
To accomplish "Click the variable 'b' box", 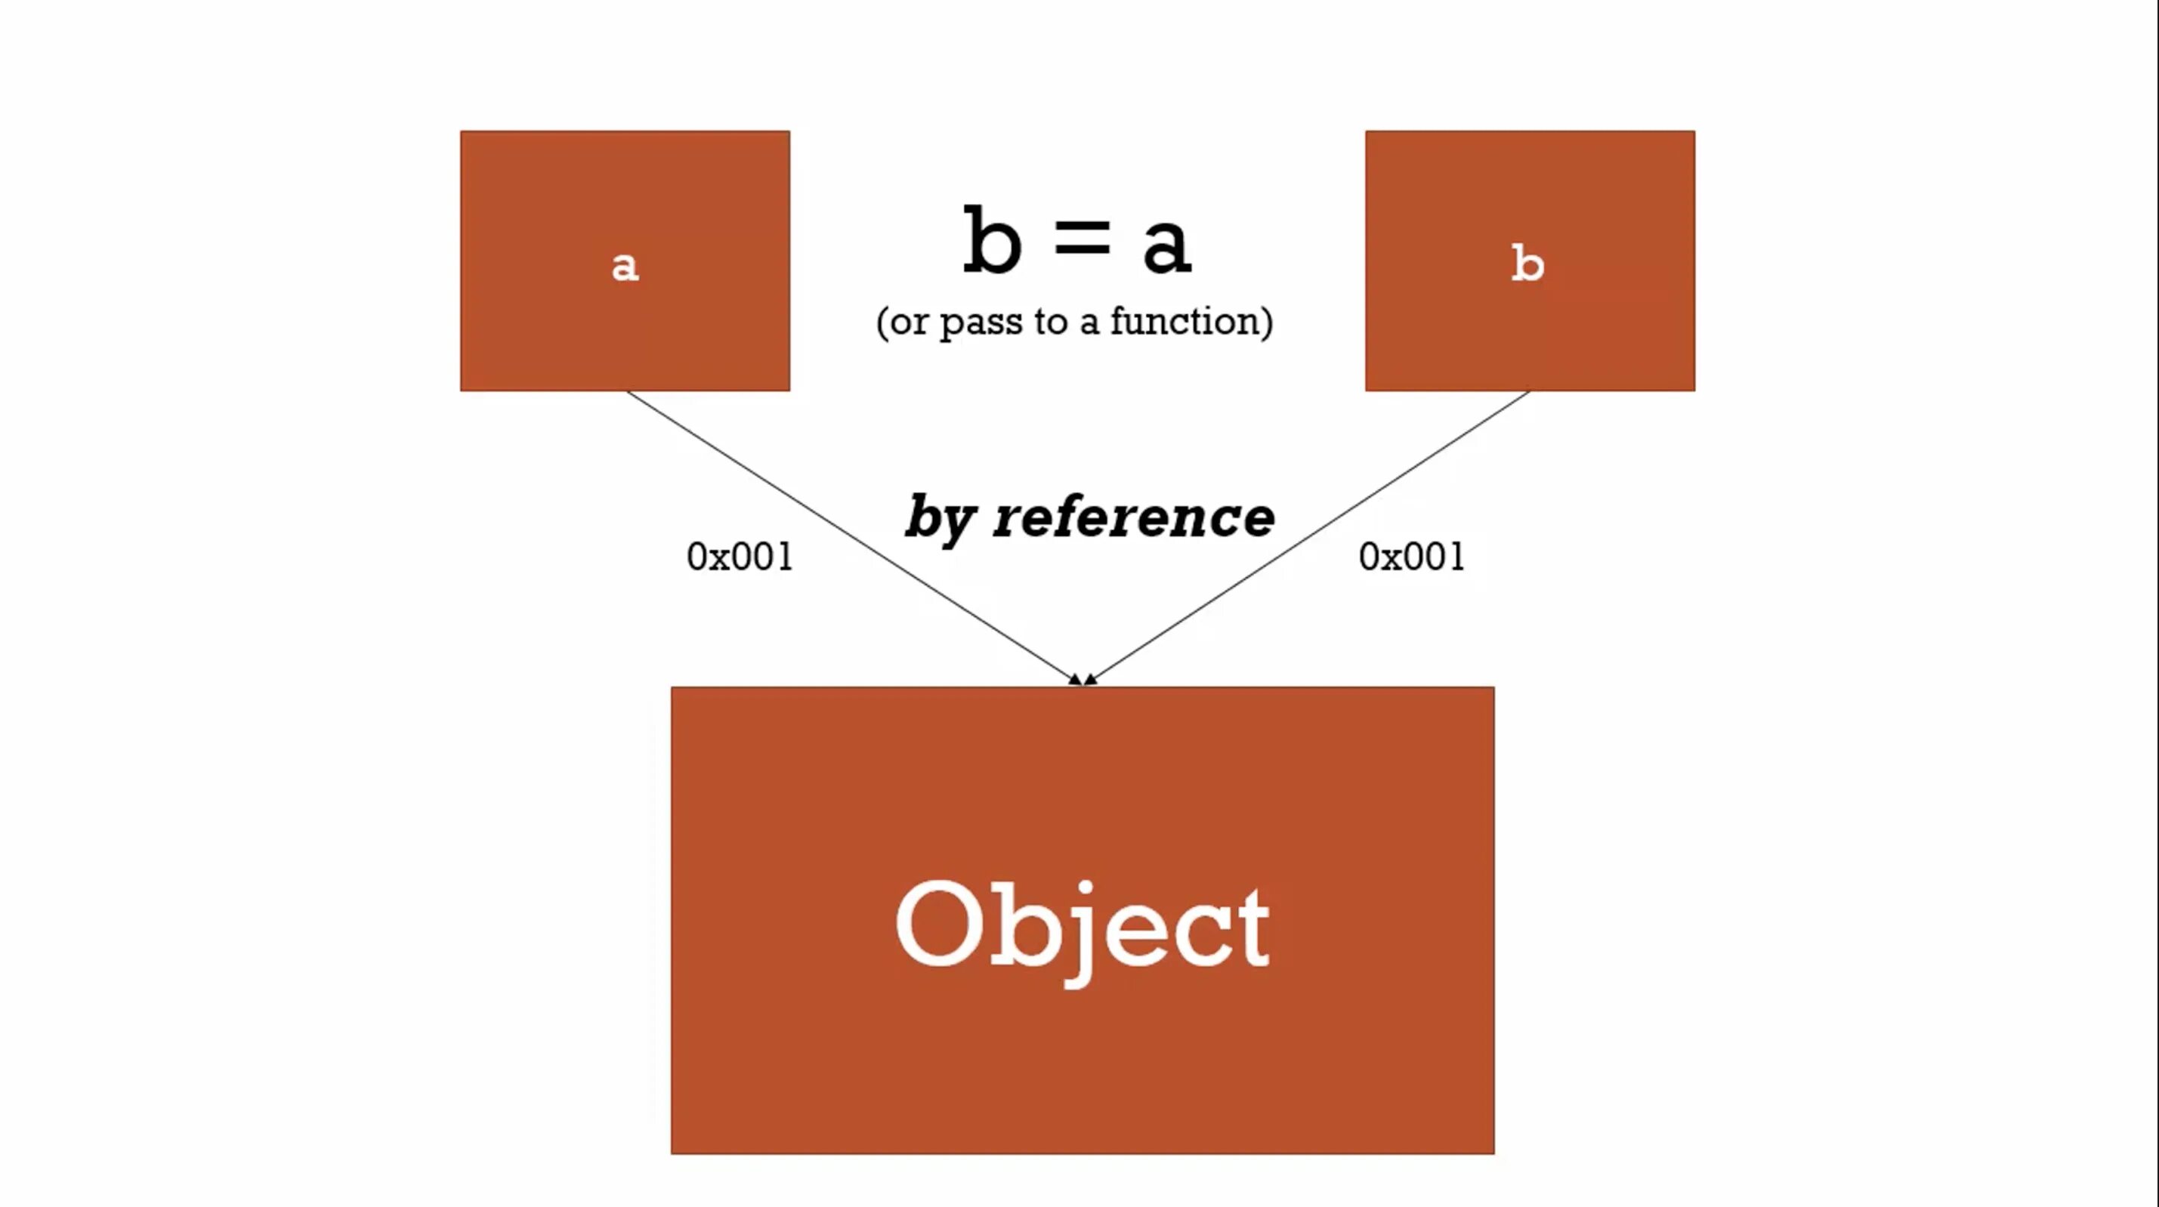I will [1530, 261].
